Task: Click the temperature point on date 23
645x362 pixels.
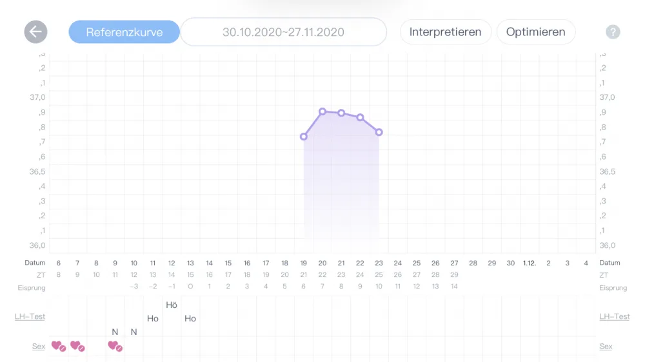Action: coord(379,132)
